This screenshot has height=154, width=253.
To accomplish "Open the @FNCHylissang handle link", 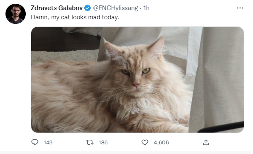I will [116, 8].
